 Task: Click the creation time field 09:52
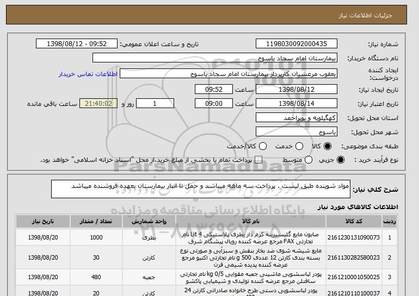point(214,89)
